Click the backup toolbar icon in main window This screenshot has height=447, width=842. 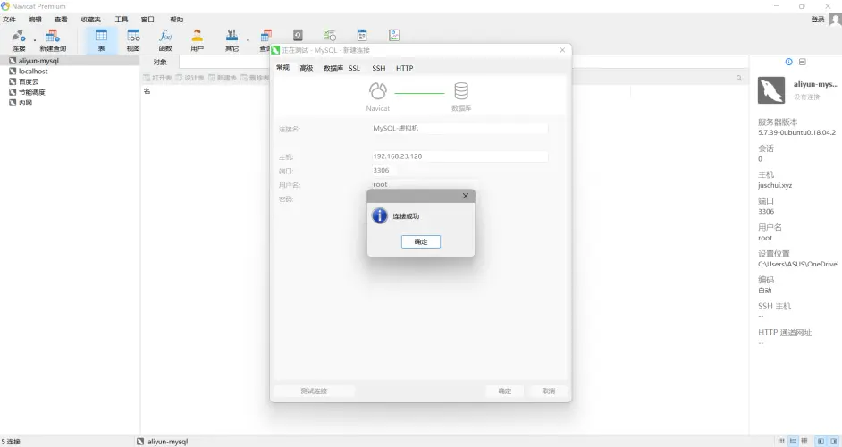pos(298,36)
